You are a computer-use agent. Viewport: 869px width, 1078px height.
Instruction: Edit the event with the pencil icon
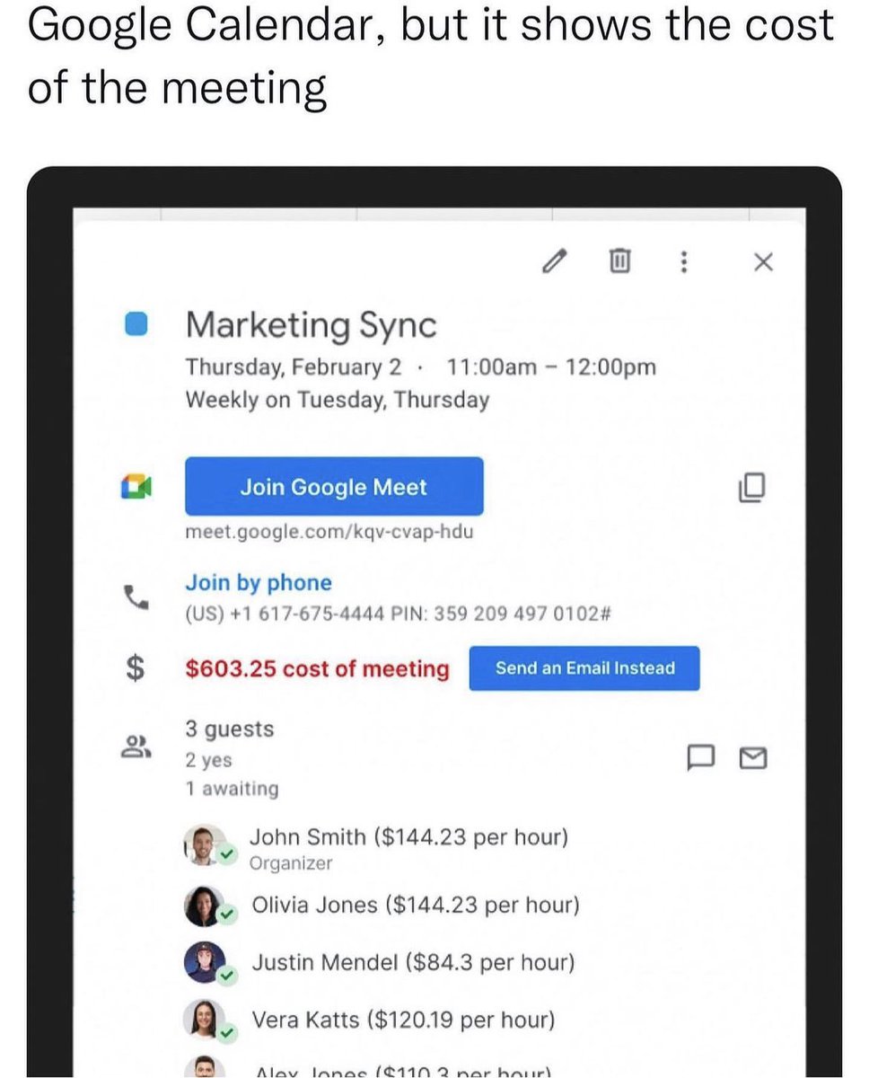(x=556, y=261)
